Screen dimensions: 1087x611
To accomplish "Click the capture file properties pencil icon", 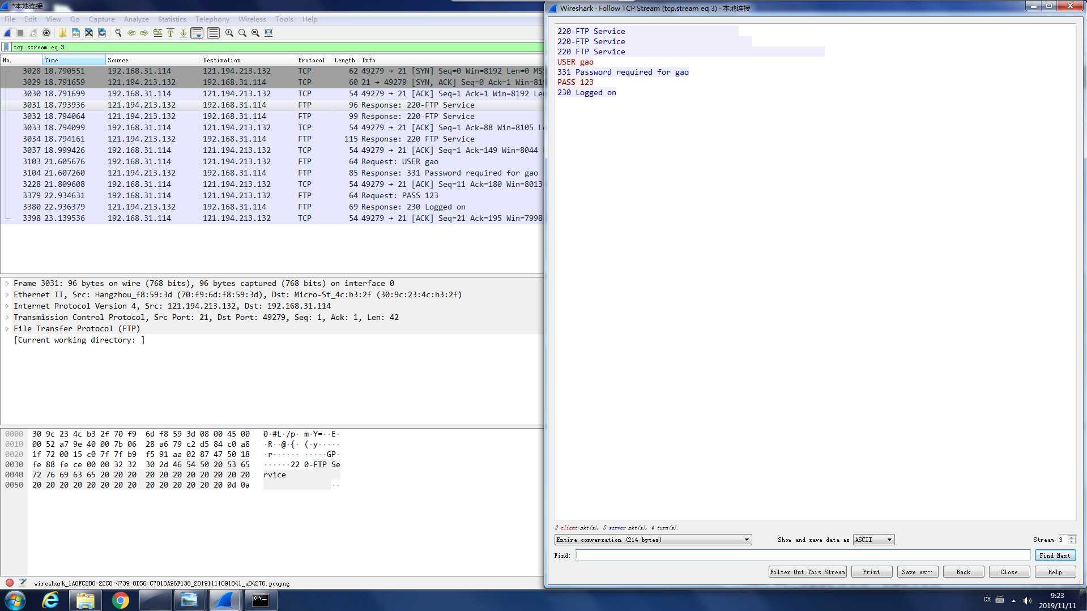I will tap(23, 583).
